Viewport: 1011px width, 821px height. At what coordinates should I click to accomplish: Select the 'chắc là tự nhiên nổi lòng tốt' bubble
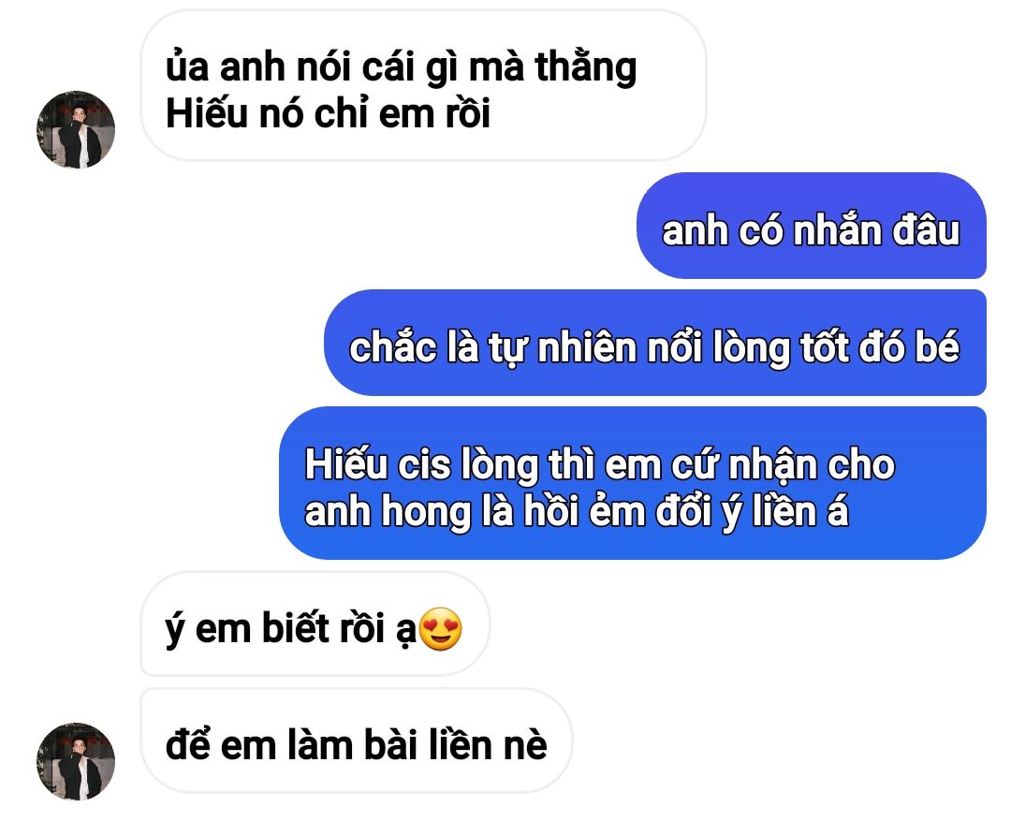655,343
